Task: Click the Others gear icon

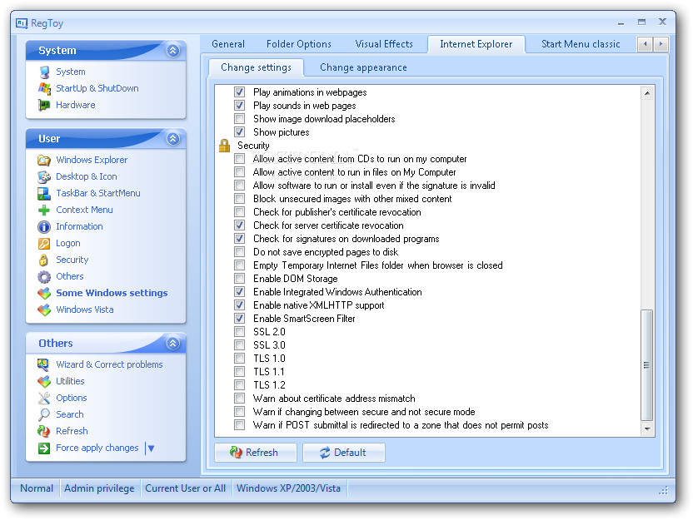Action: (44, 277)
